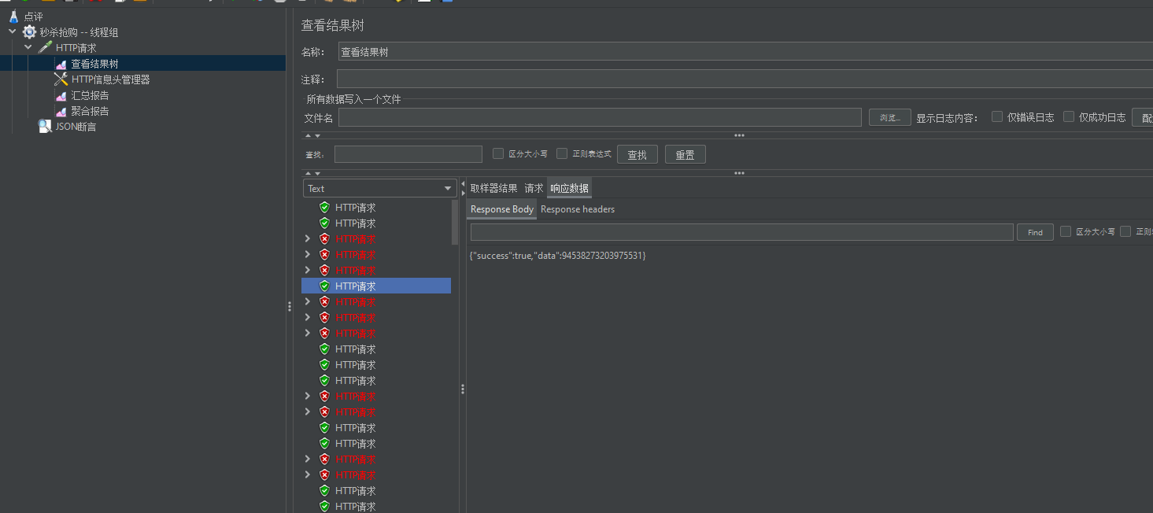The width and height of the screenshot is (1153, 513).
Task: Open the Response headers tab
Action: 578,209
